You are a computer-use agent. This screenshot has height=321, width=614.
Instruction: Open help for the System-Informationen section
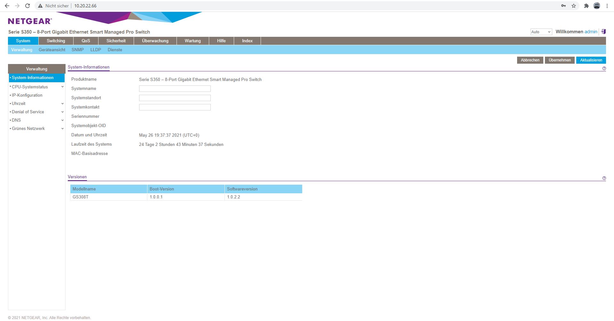click(604, 68)
